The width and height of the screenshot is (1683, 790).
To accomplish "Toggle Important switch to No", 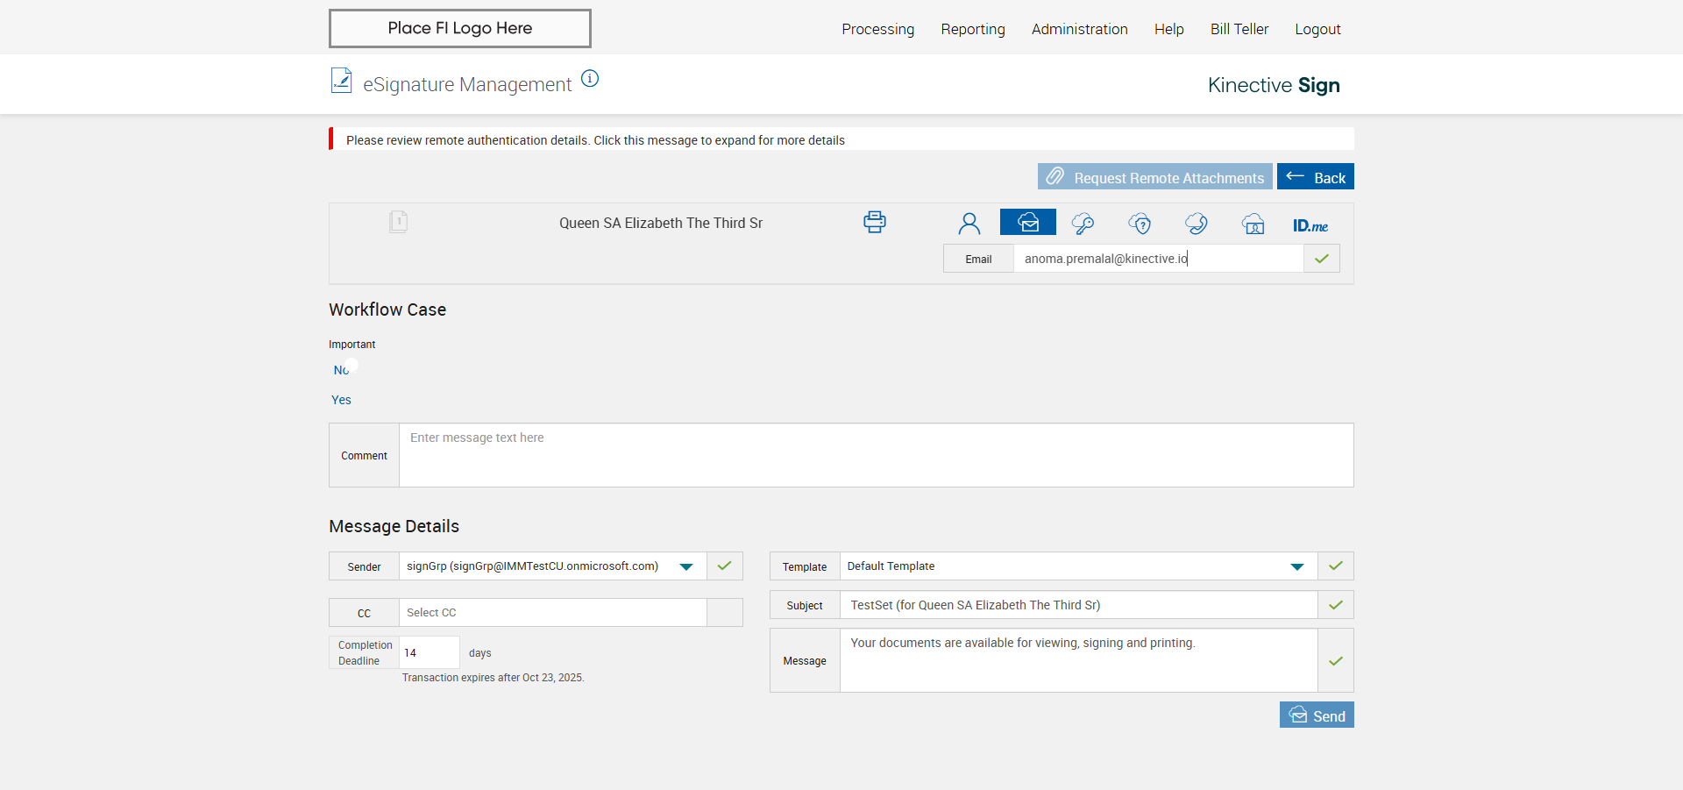I will (342, 370).
